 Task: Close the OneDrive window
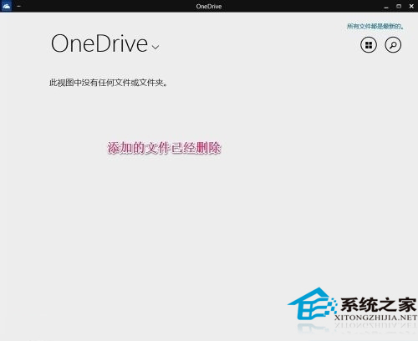pos(411,6)
